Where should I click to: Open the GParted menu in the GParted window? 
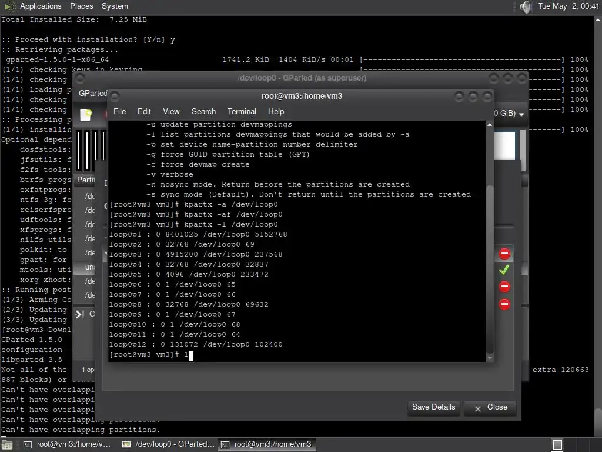[92, 94]
